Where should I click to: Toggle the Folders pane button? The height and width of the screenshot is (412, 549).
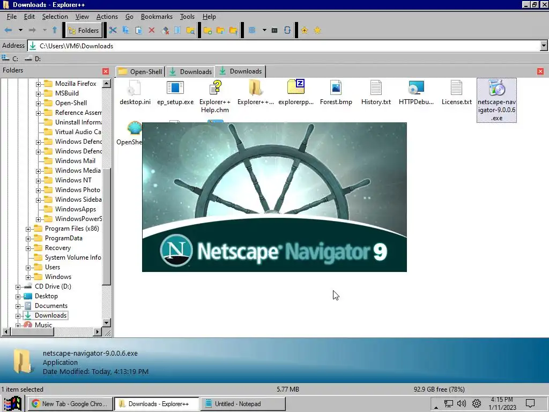84,31
